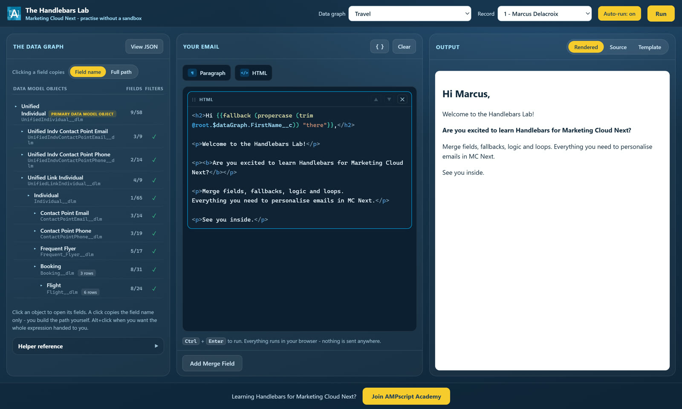Viewport: 682px width, 409px height.
Task: Expand the Frequent Flyer object
Action: coord(88,251)
